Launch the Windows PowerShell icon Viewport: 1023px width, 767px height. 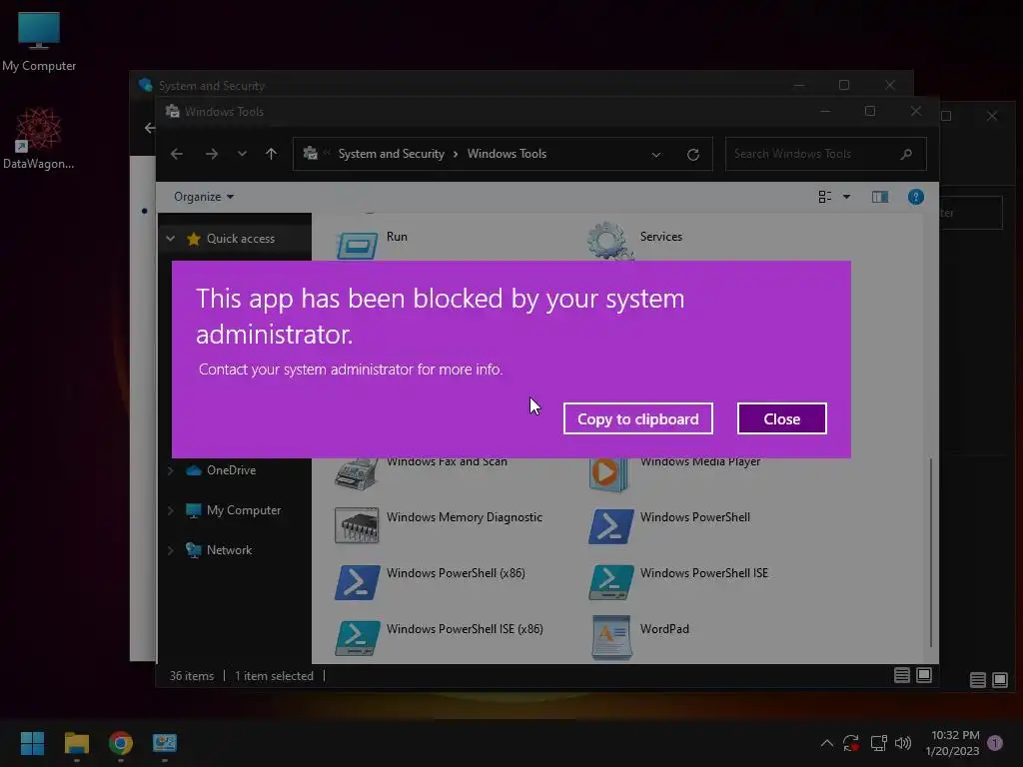610,526
